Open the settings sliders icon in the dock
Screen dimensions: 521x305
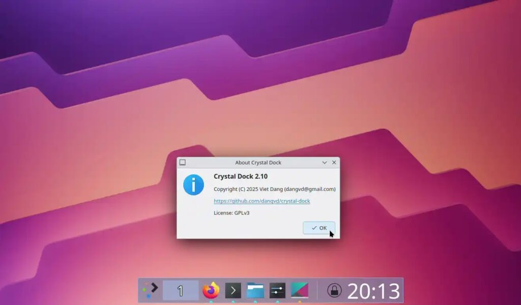pyautogui.click(x=277, y=291)
